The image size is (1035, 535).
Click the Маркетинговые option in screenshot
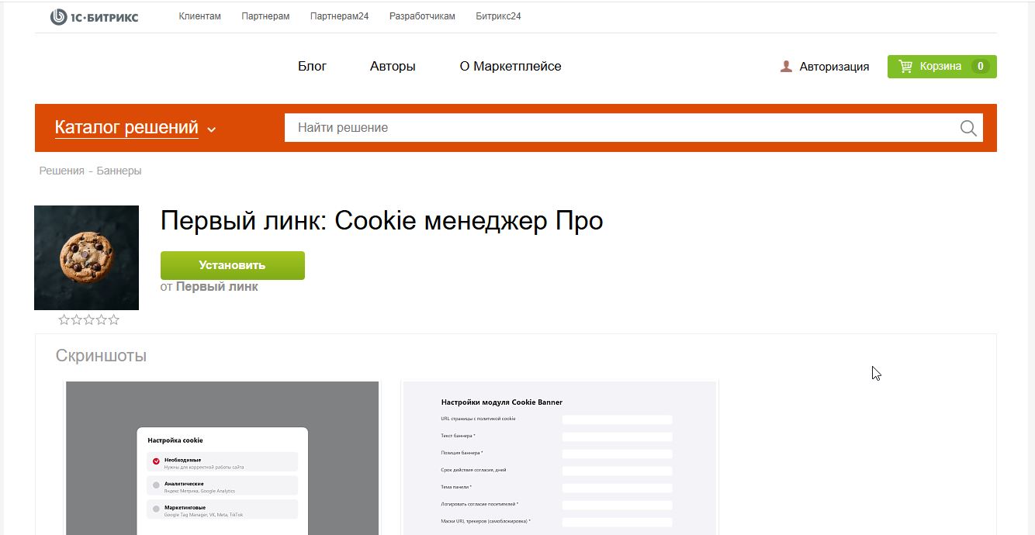(x=222, y=510)
